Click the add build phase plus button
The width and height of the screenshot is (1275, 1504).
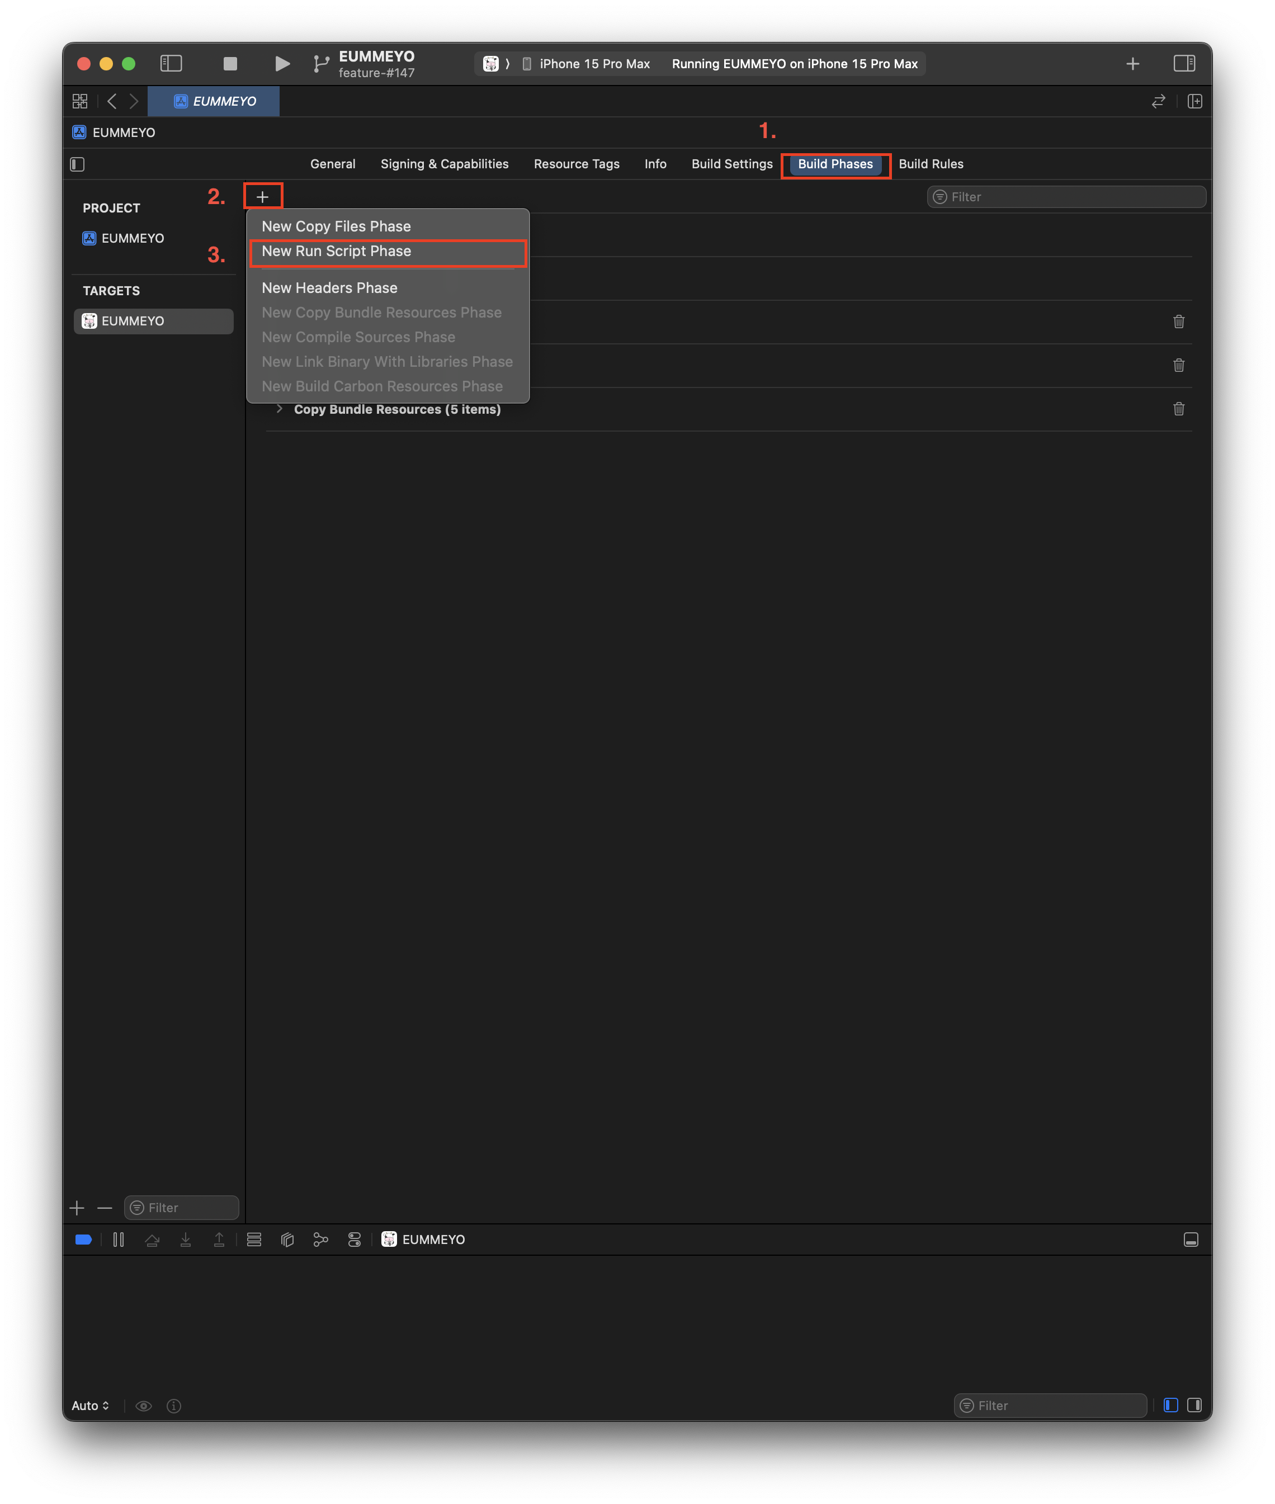point(262,197)
